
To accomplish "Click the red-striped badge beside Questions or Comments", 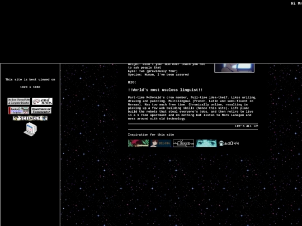I will point(18,110).
